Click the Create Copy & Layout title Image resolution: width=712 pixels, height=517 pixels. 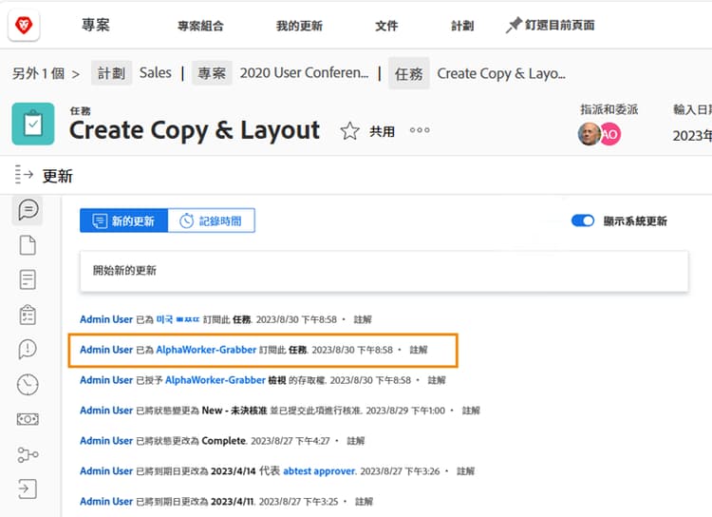point(195,130)
